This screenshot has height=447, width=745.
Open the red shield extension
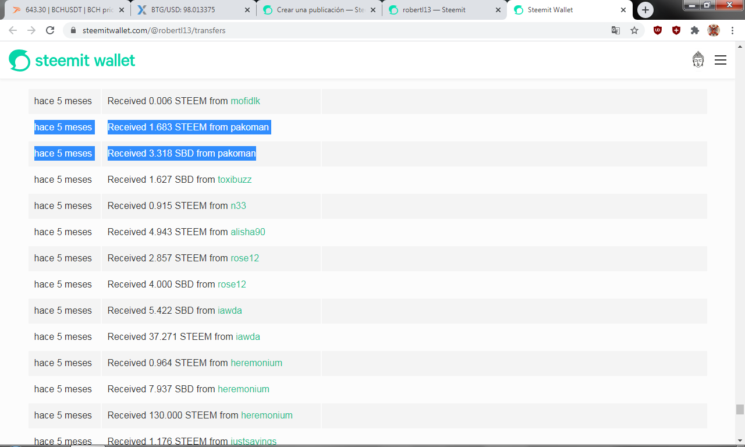tap(676, 30)
